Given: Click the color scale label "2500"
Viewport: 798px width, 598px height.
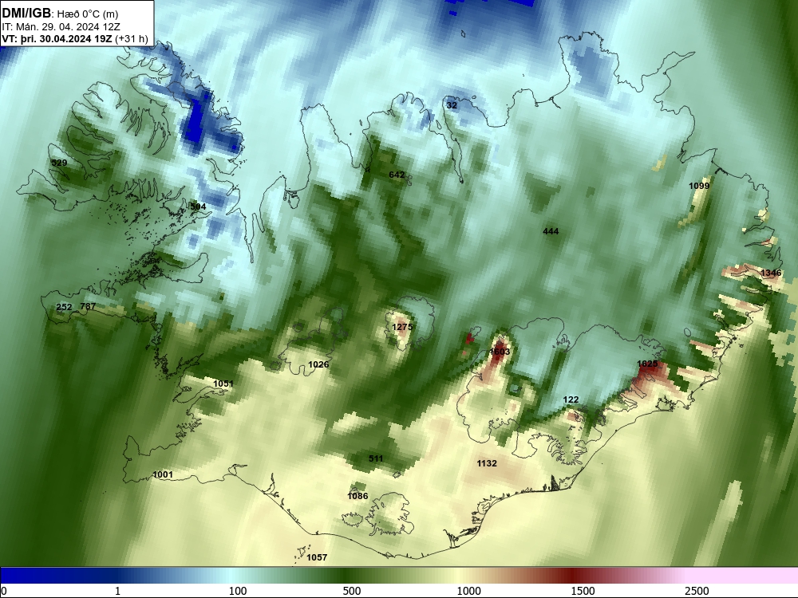Looking at the screenshot, I should click(x=697, y=590).
